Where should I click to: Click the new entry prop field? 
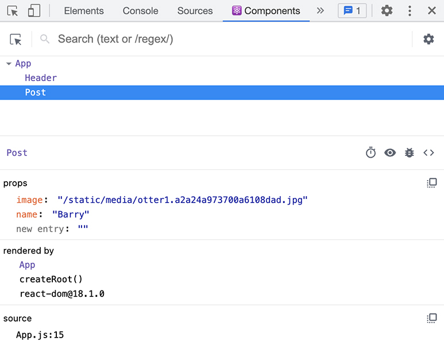[x=40, y=228]
